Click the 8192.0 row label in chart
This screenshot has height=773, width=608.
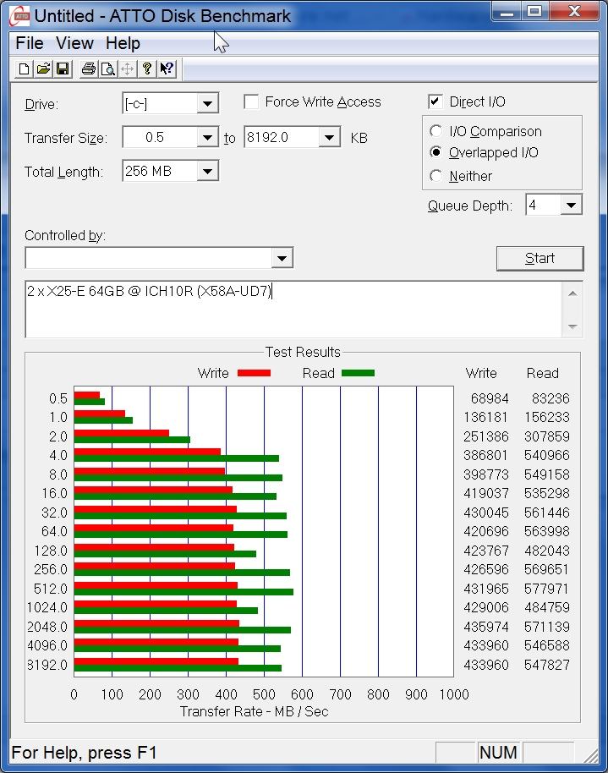[47, 665]
